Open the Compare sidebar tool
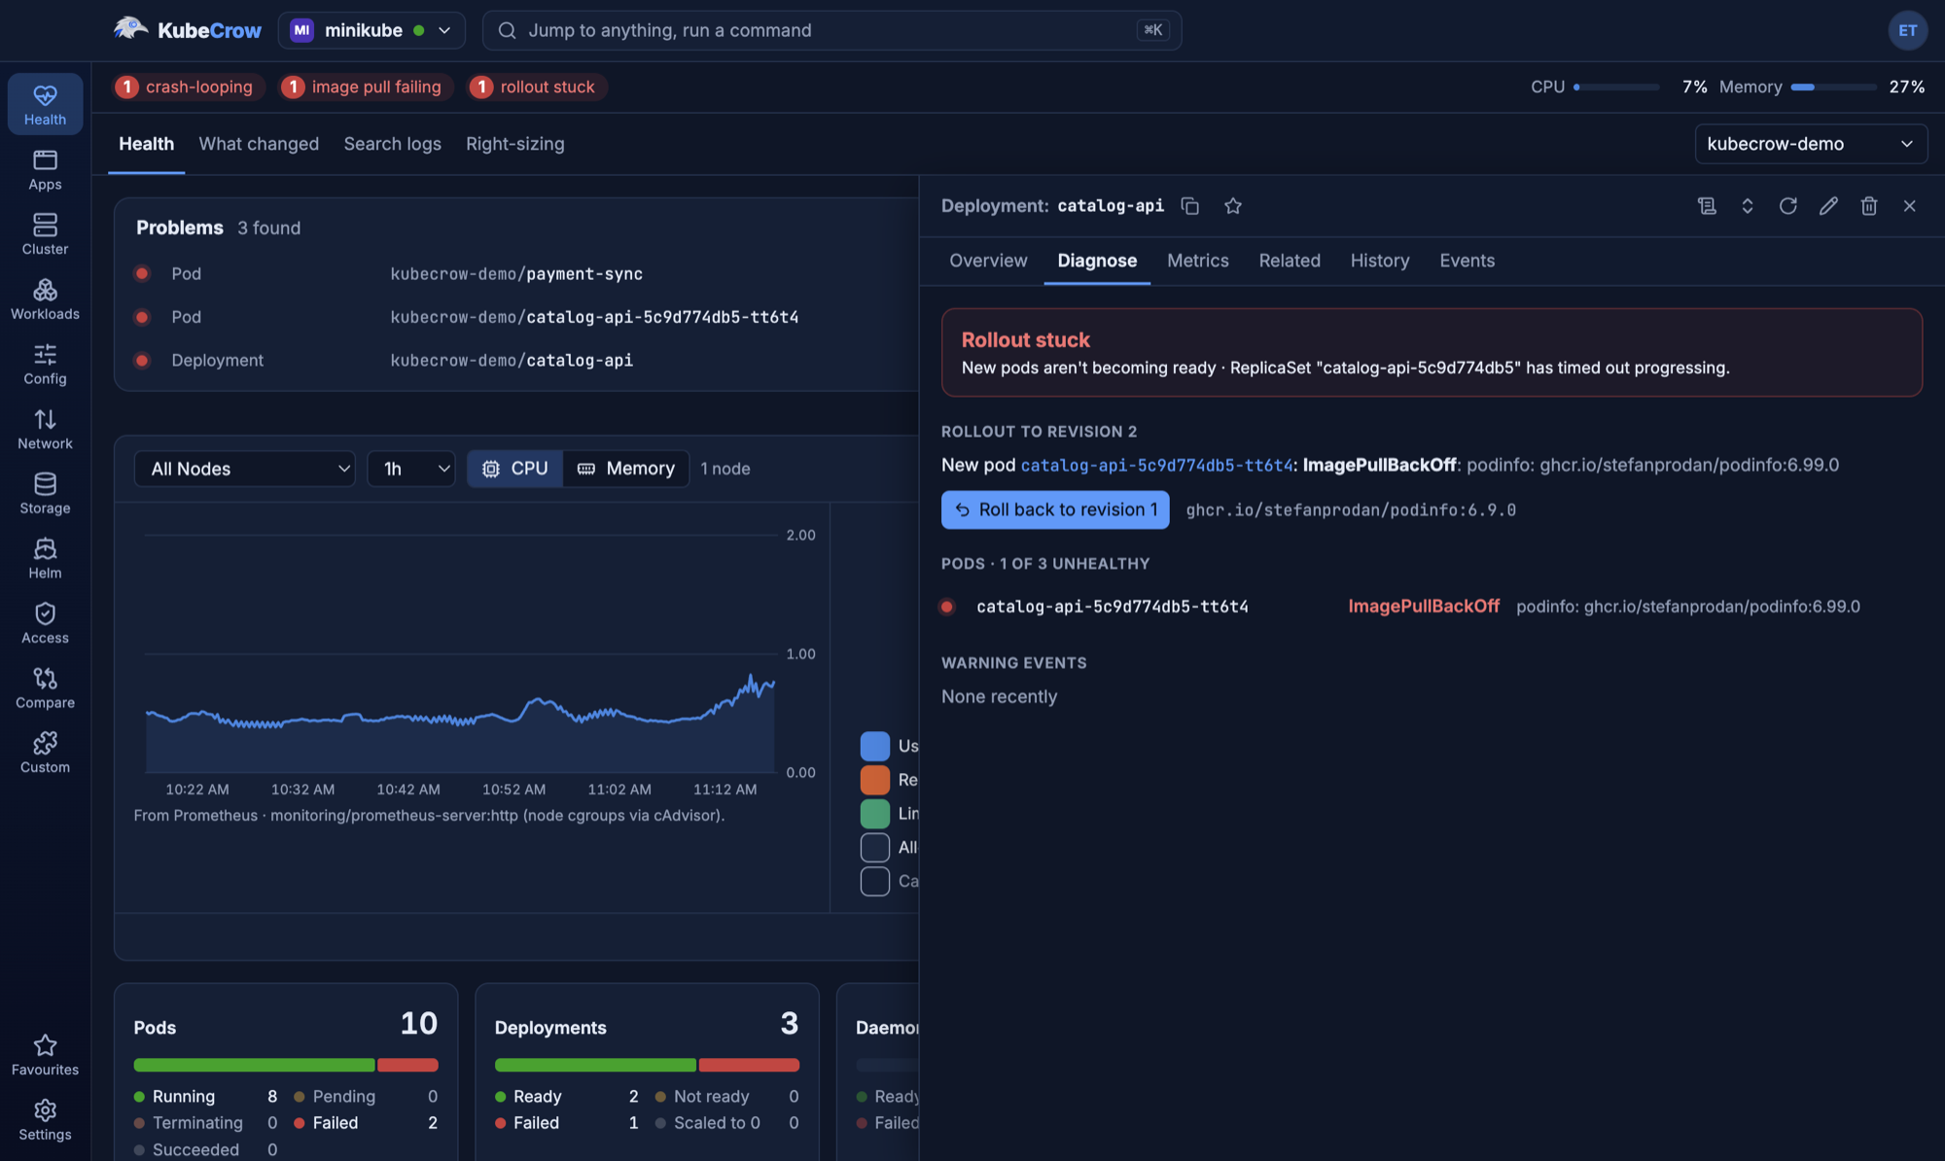 point(45,688)
